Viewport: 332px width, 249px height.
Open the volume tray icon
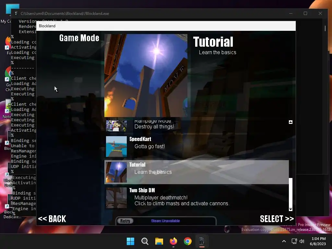click(302, 241)
